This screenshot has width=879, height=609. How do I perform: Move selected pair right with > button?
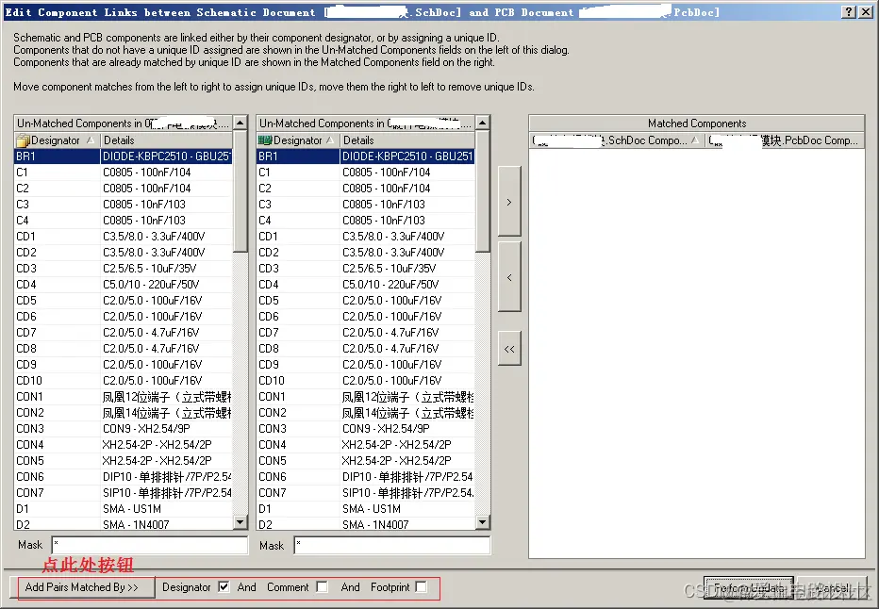coord(509,201)
